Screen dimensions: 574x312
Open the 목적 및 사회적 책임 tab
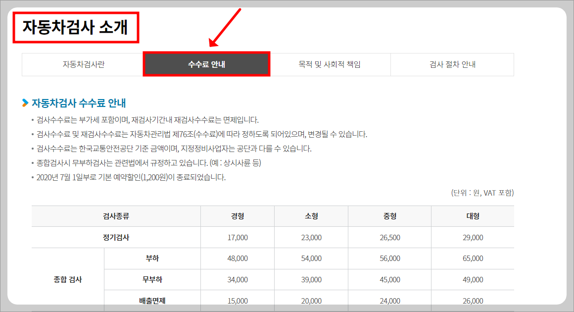click(329, 64)
